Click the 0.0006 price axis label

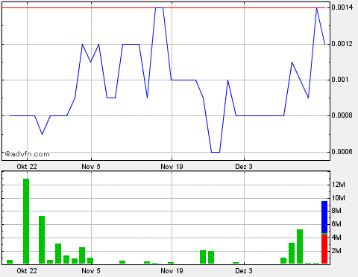[342, 152]
